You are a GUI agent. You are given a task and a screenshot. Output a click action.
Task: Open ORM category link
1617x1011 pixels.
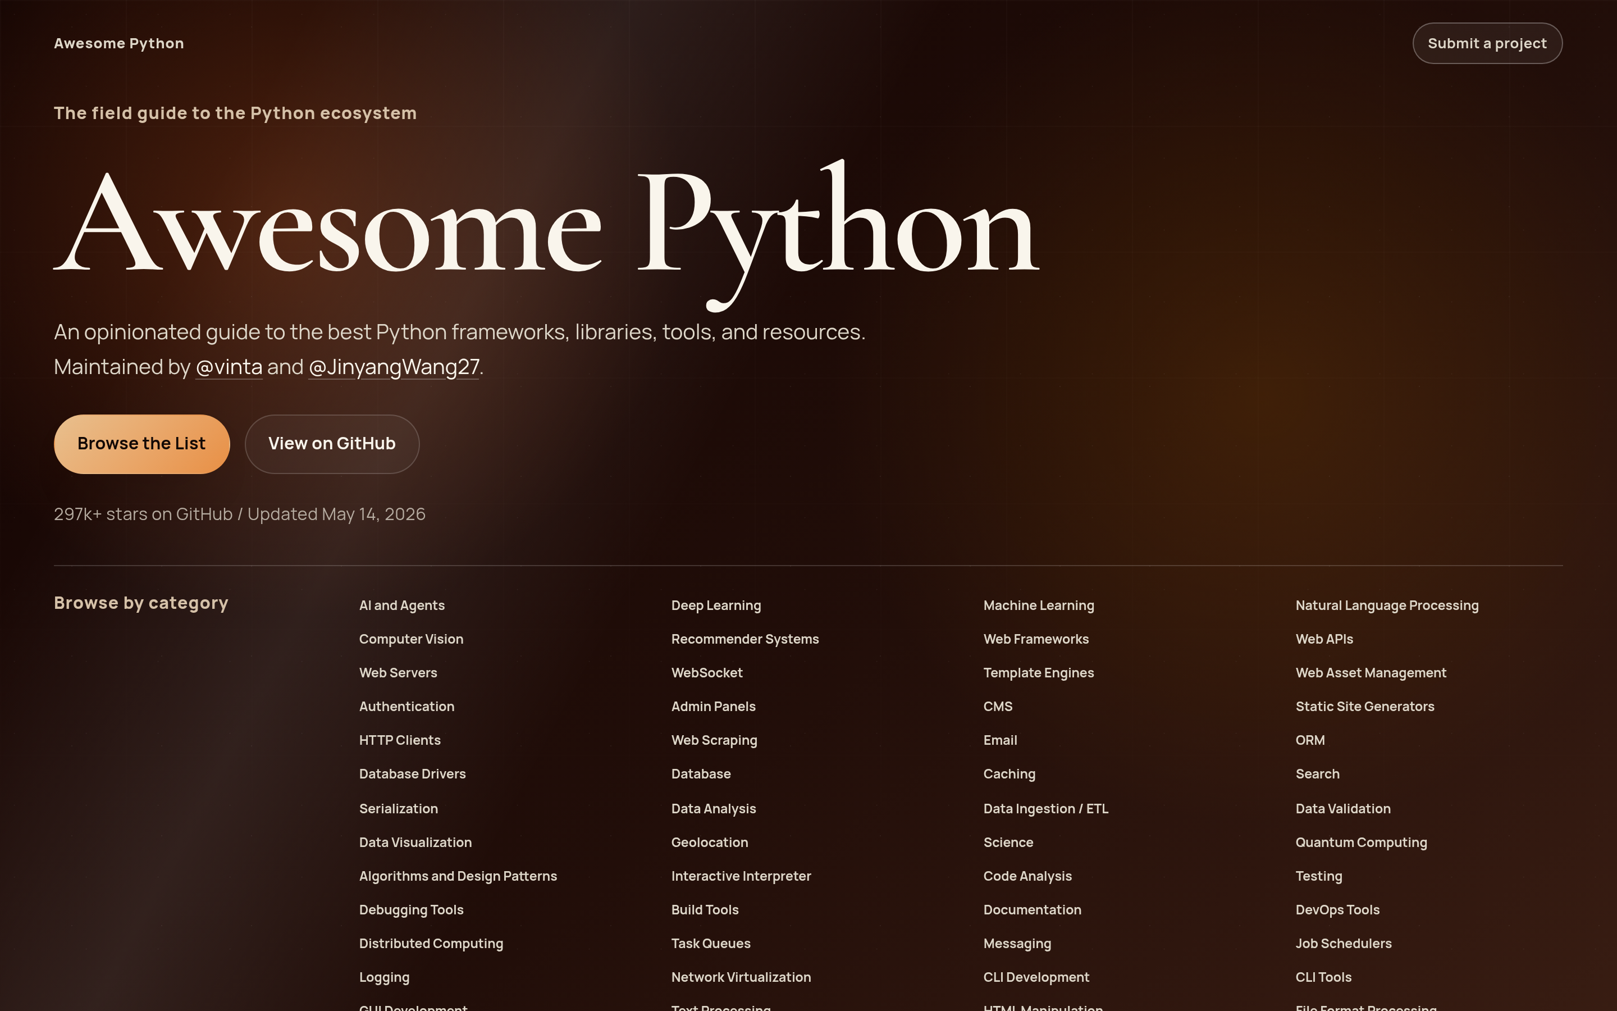point(1310,740)
